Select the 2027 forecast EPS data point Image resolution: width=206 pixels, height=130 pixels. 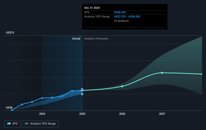point(162,73)
